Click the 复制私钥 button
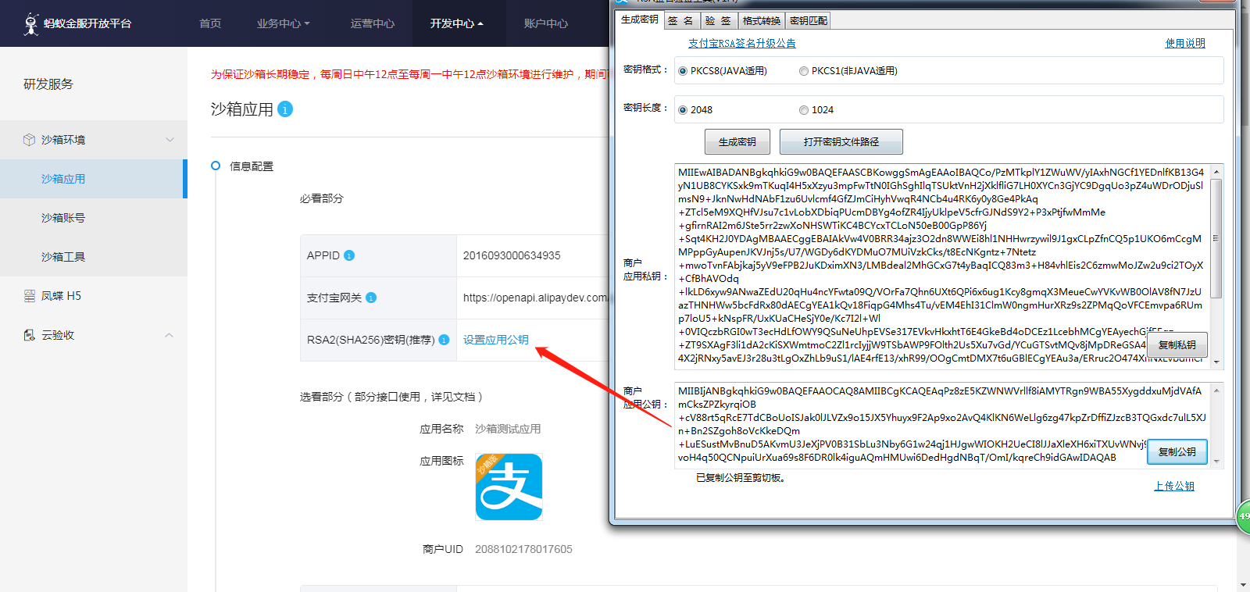Image resolution: width=1250 pixels, height=592 pixels. tap(1177, 345)
